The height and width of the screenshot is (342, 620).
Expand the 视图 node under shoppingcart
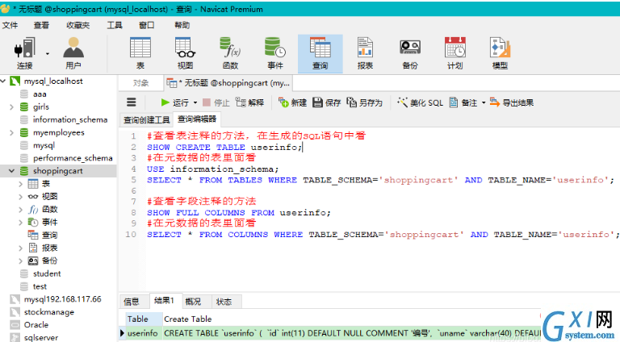tap(20, 197)
